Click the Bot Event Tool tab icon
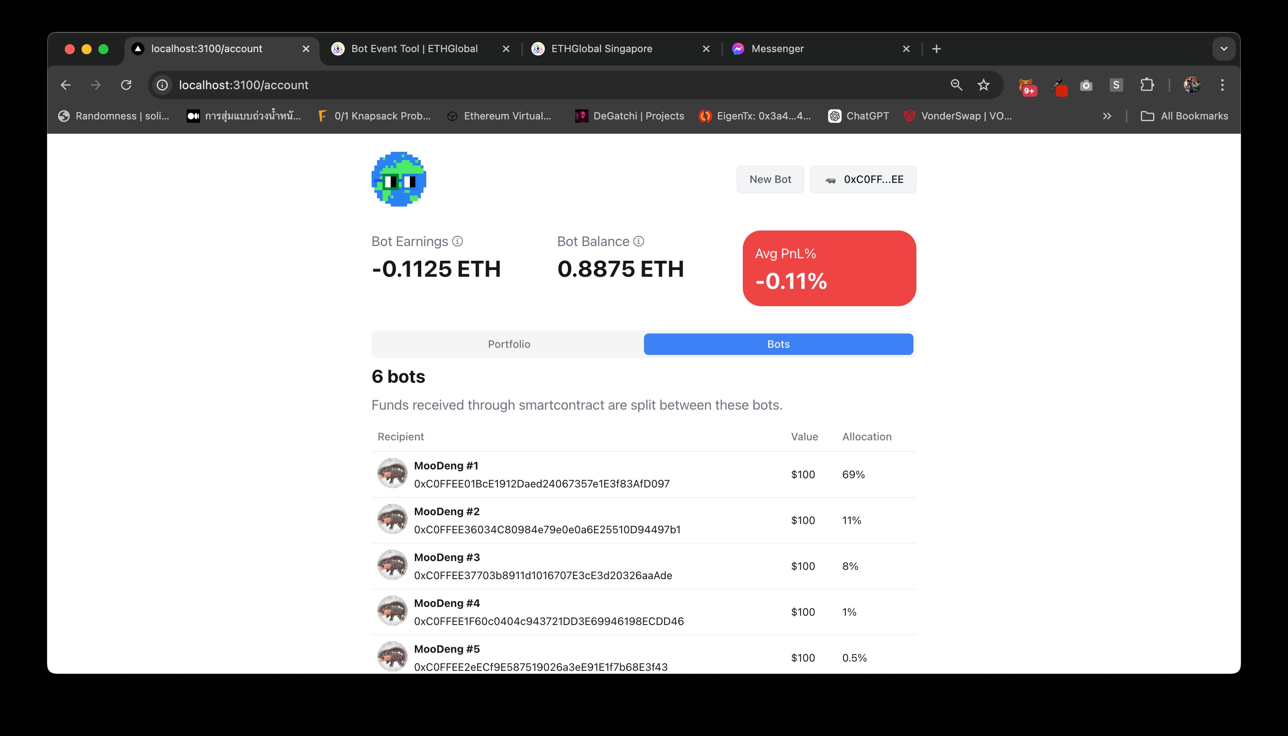 click(x=340, y=48)
